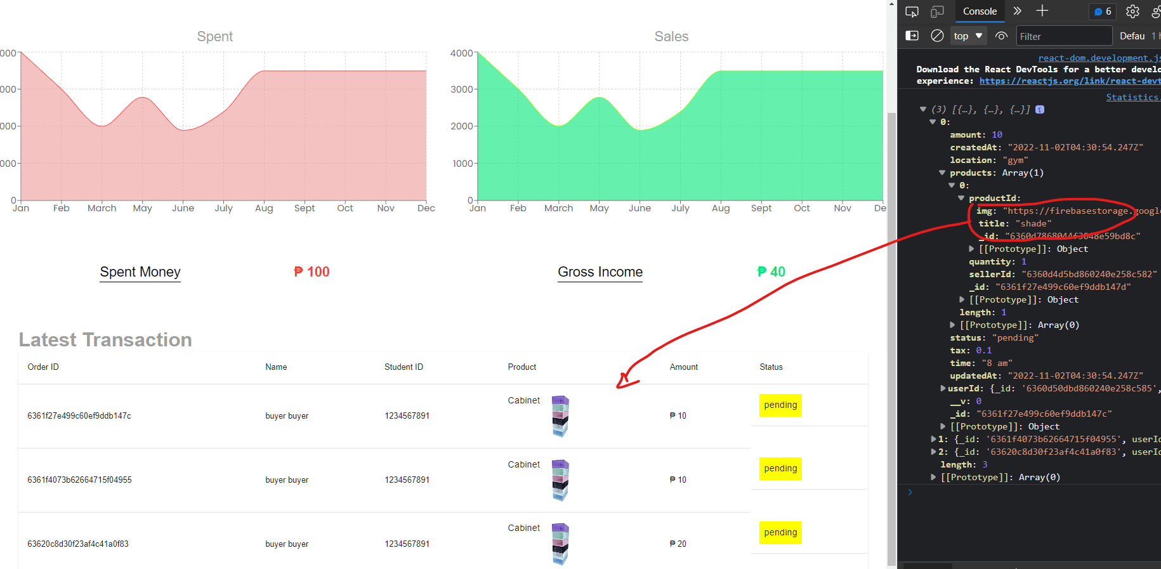Open more DevTools tabs chevron
1161x569 pixels.
1018,11
